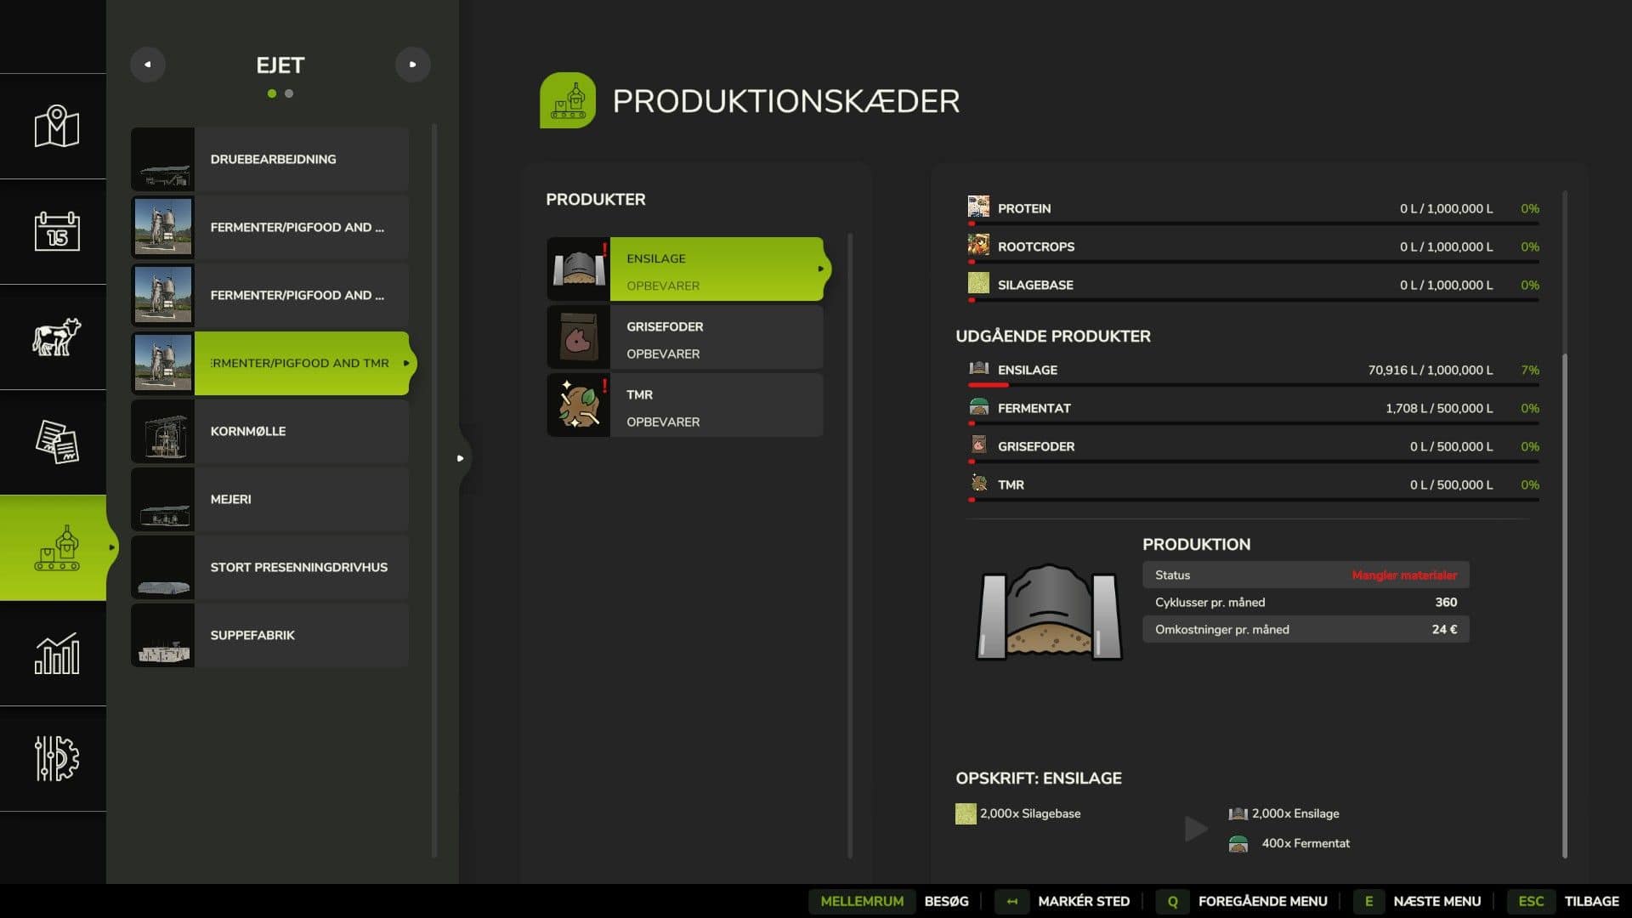
Task: Select the second page indicator dot
Action: [289, 93]
